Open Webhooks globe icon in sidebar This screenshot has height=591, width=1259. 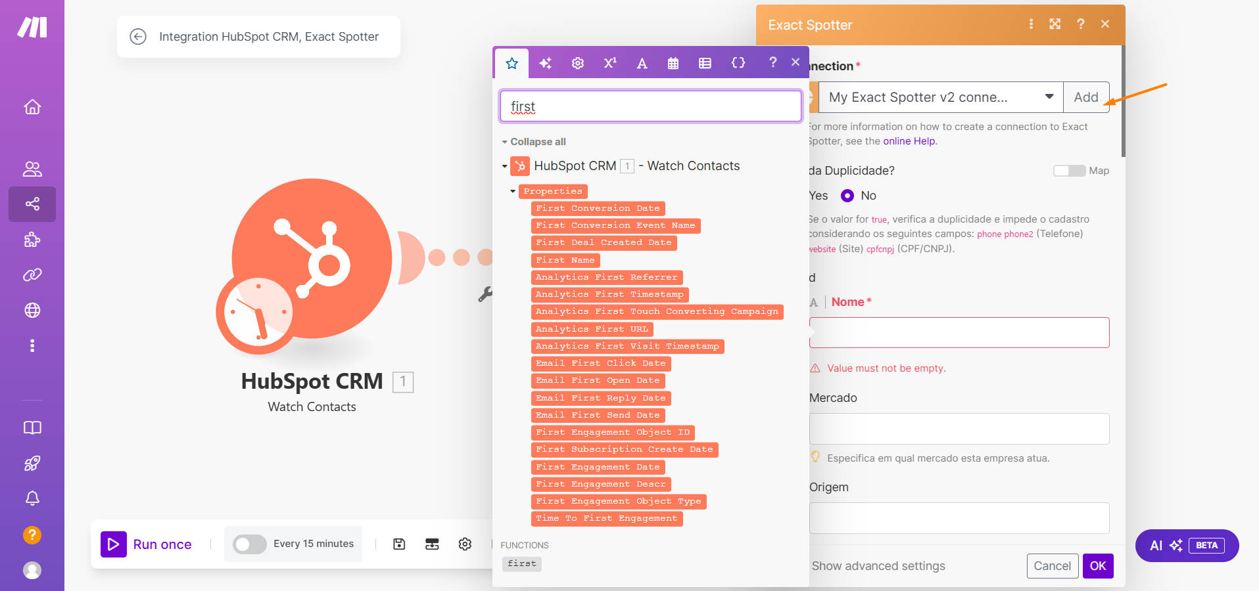click(x=32, y=310)
